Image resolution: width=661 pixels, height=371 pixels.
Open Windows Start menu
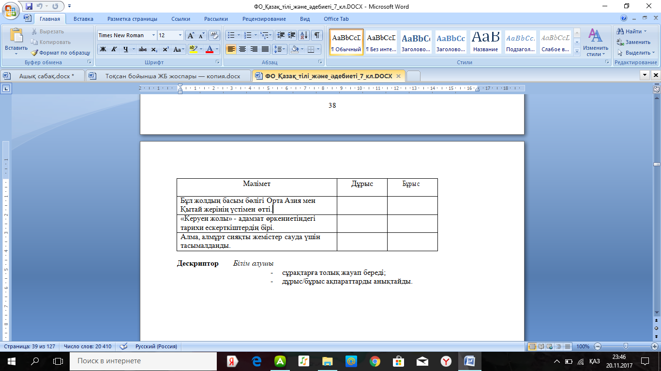11,361
